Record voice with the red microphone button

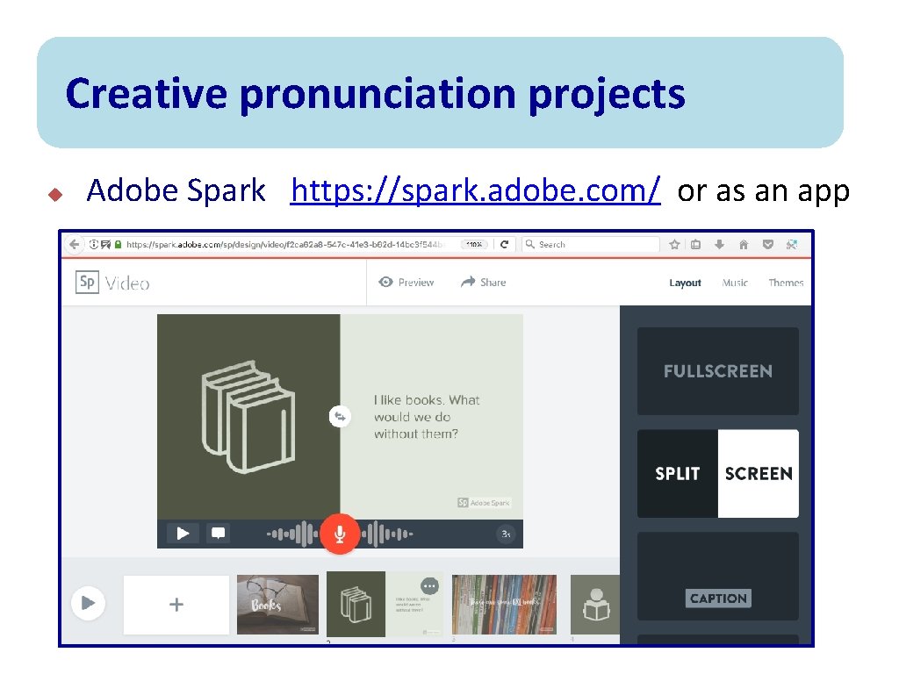(x=340, y=534)
